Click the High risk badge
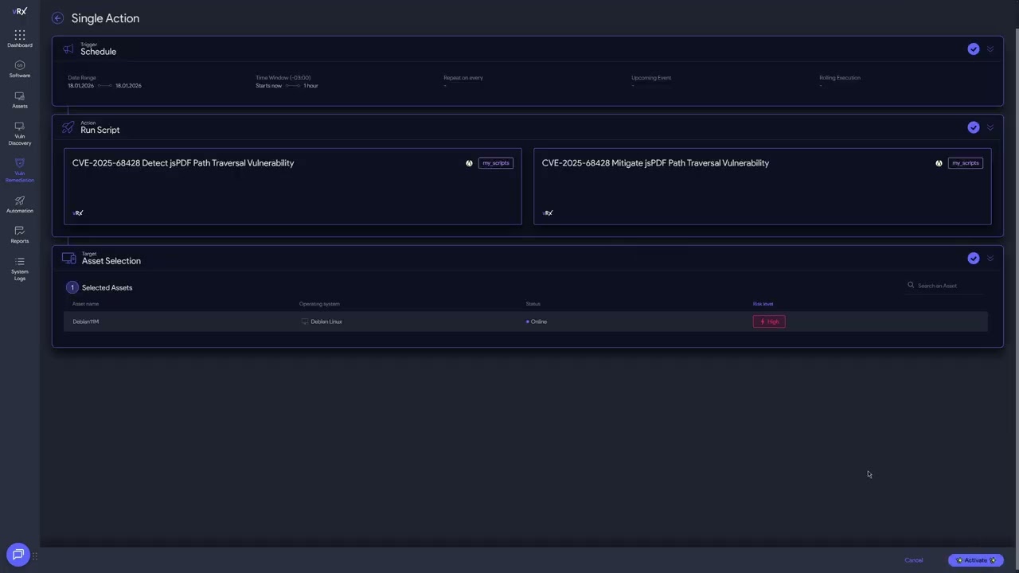The height and width of the screenshot is (573, 1019). click(x=769, y=322)
